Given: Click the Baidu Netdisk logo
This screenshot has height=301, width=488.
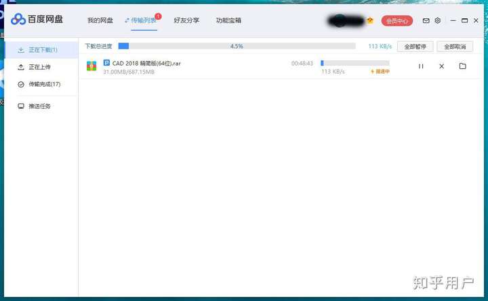Looking at the screenshot, I should point(37,19).
